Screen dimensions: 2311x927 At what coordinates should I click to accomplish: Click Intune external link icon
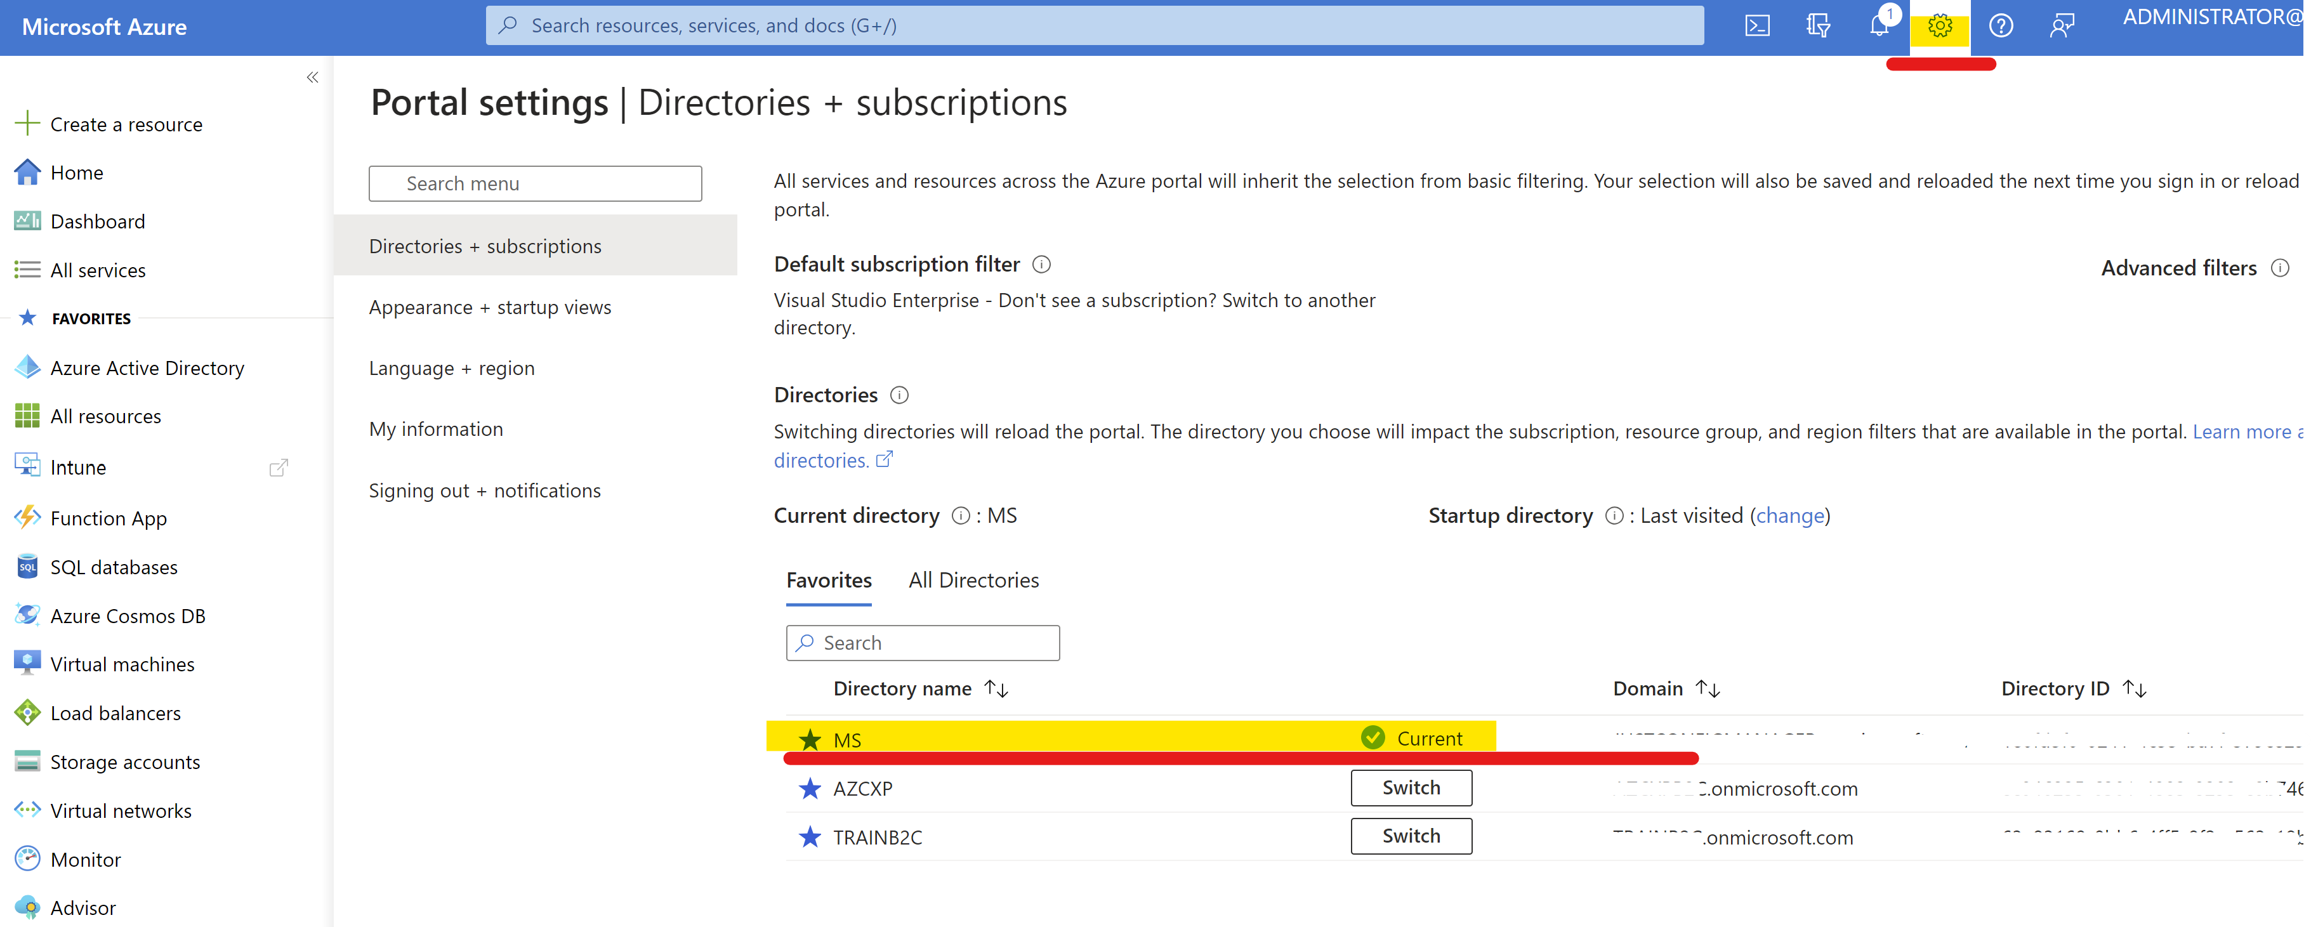pos(279,468)
